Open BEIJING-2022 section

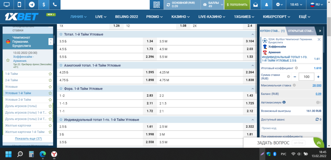point(126,17)
